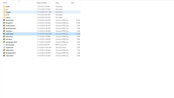The image size is (174, 98).
Task: Click the Chrome icon beside img.html
Action: pyautogui.click(x=4, y=31)
